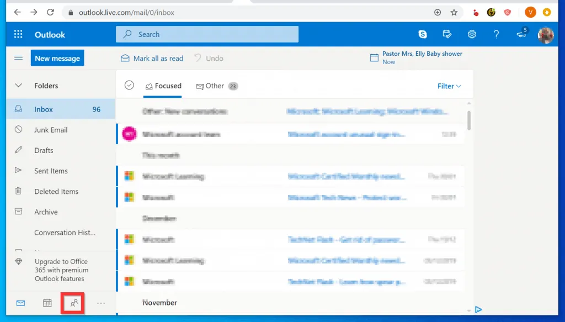Click the diamond premium upgrade icon
This screenshot has width=565, height=322.
(19, 262)
